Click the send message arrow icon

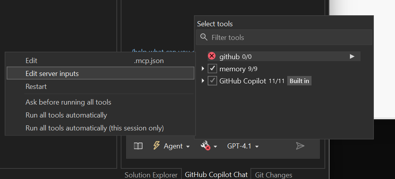pos(300,146)
